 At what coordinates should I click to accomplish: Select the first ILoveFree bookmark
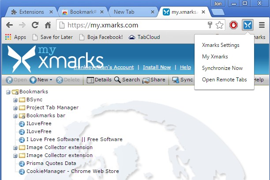click(39, 123)
